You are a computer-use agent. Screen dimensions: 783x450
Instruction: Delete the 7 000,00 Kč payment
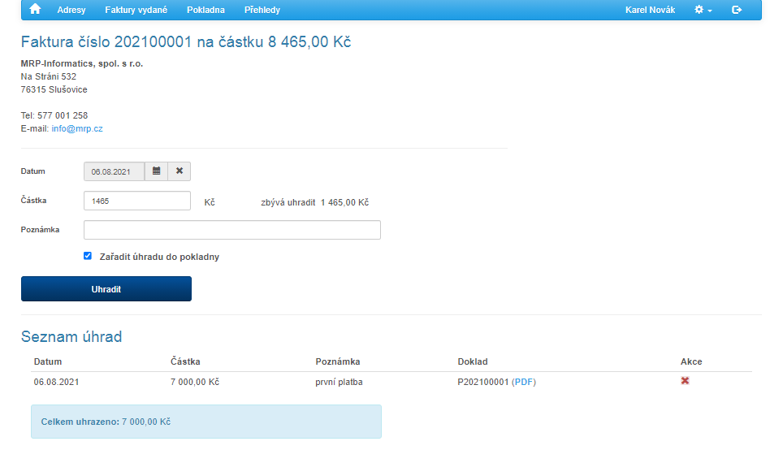point(686,381)
